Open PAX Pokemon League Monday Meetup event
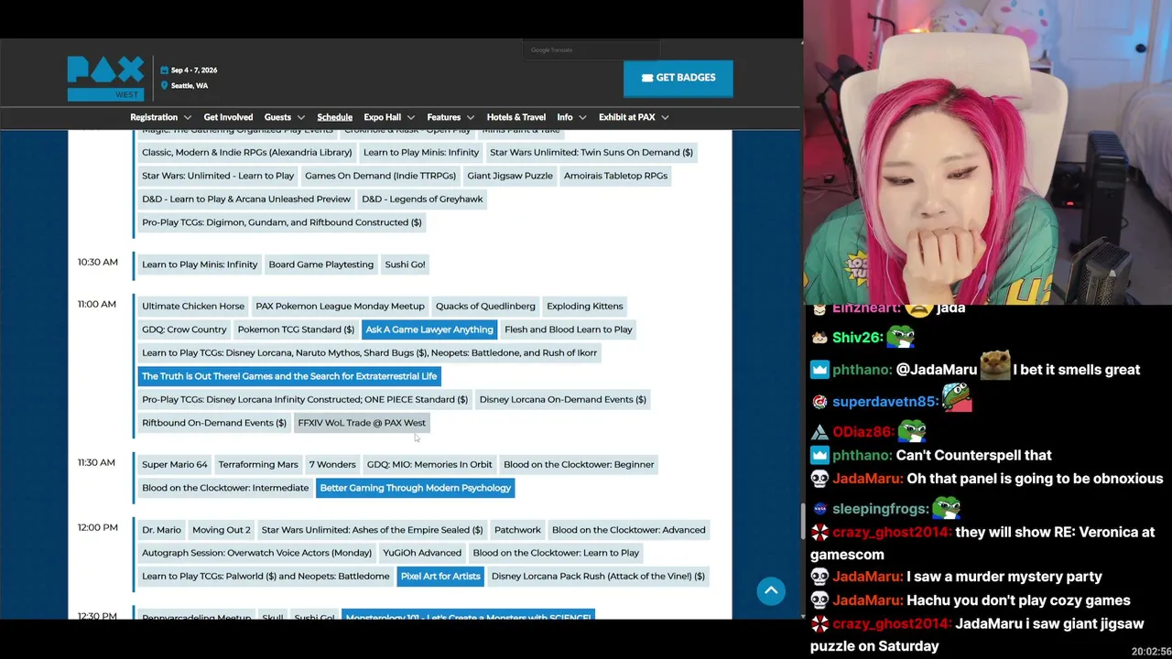Screen dimensions: 1172x659 (x=340, y=306)
